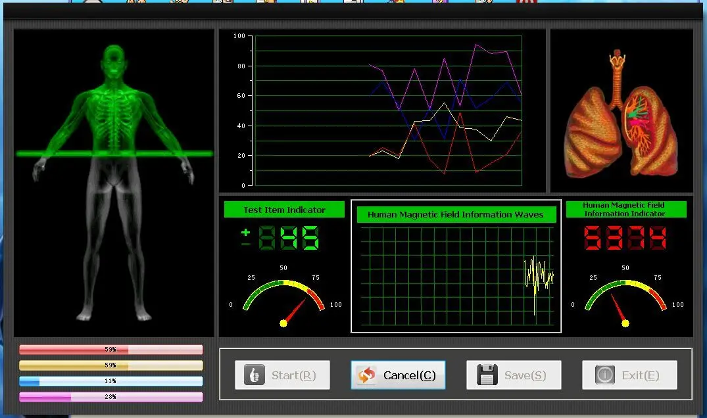Image resolution: width=707 pixels, height=418 pixels.
Task: Click the "80" label on the chart axis
Action: click(241, 66)
